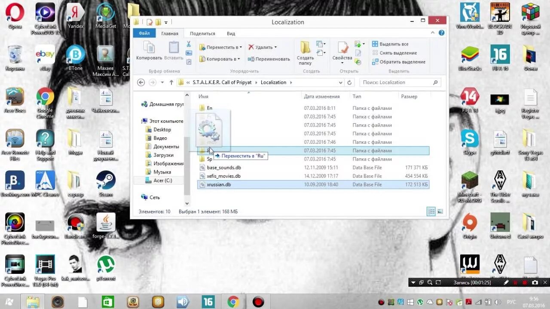Select Сеть in navigation pane

(154, 197)
